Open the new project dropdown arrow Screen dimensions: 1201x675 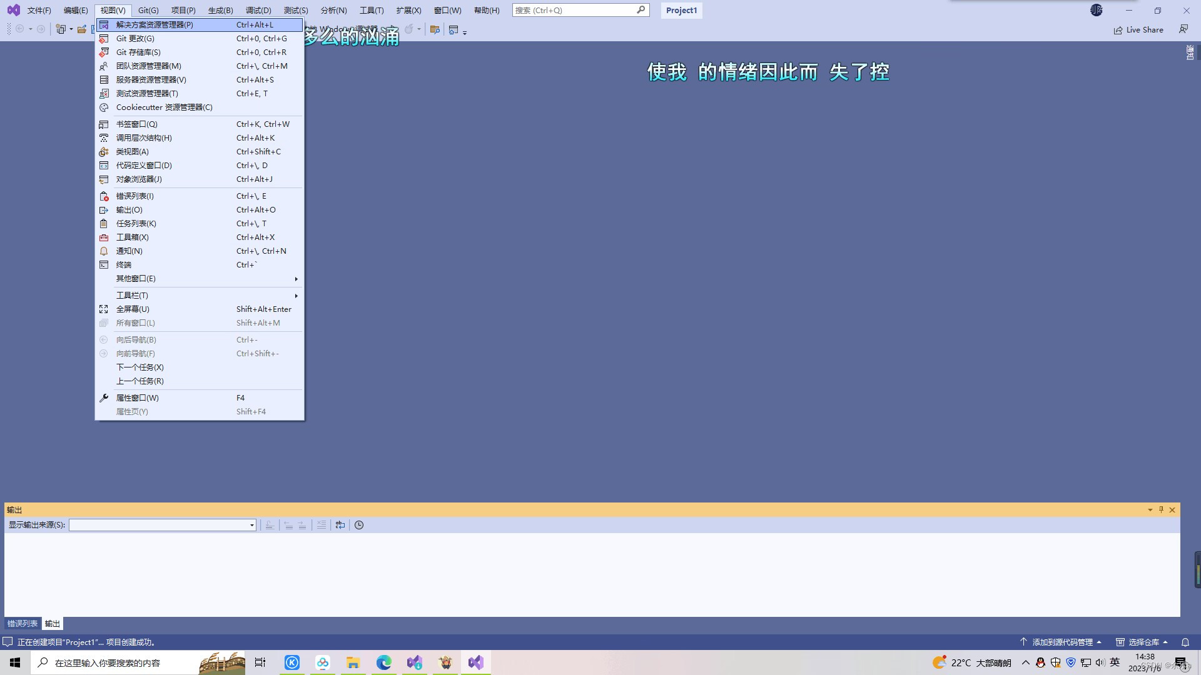point(71,29)
